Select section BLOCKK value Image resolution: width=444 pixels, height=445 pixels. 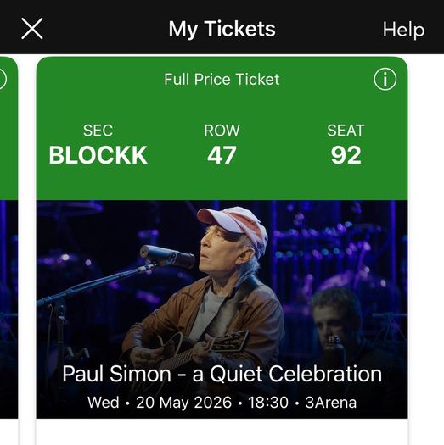pos(98,155)
